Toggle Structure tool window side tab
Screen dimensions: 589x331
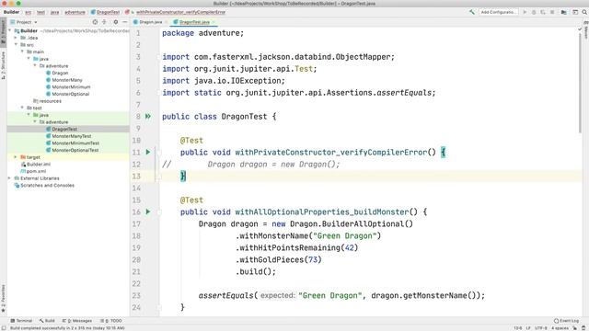4,65
